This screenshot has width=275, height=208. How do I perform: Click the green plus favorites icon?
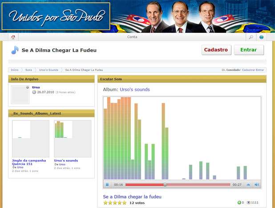click(239, 203)
